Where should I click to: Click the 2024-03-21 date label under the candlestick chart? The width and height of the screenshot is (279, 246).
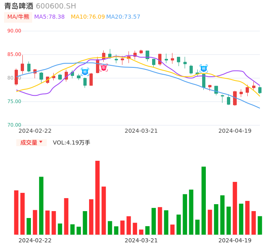coord(141,131)
